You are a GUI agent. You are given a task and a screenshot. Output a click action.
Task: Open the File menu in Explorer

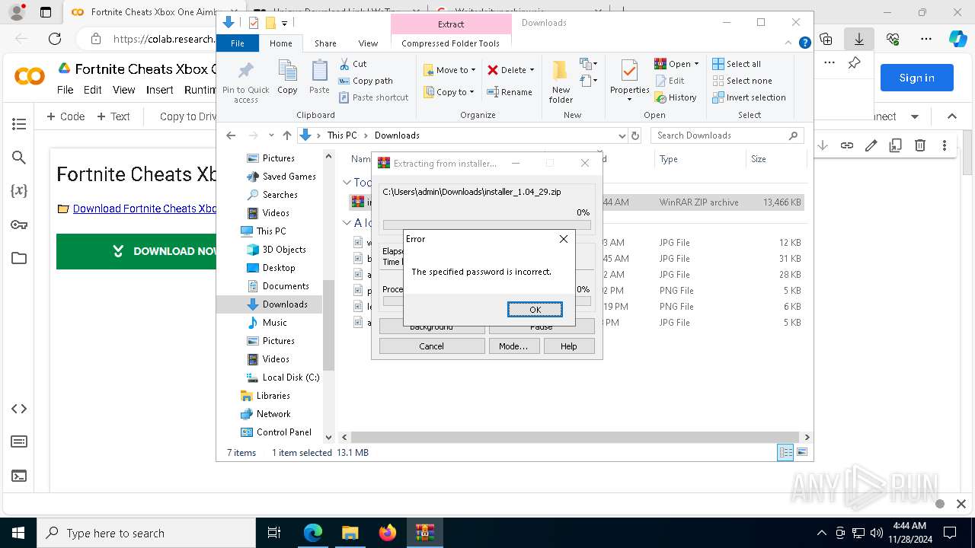click(238, 43)
